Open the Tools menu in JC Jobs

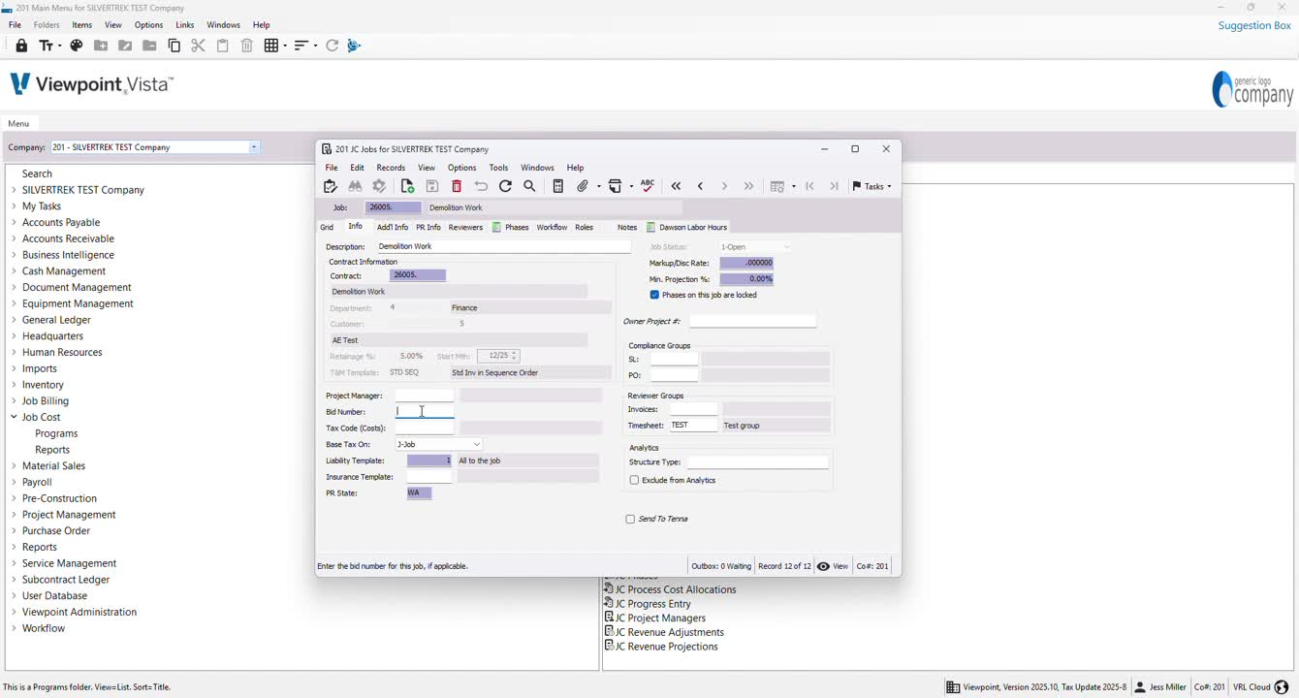498,168
